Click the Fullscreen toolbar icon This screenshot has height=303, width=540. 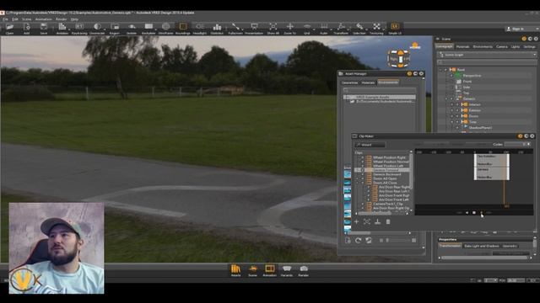coord(235,27)
